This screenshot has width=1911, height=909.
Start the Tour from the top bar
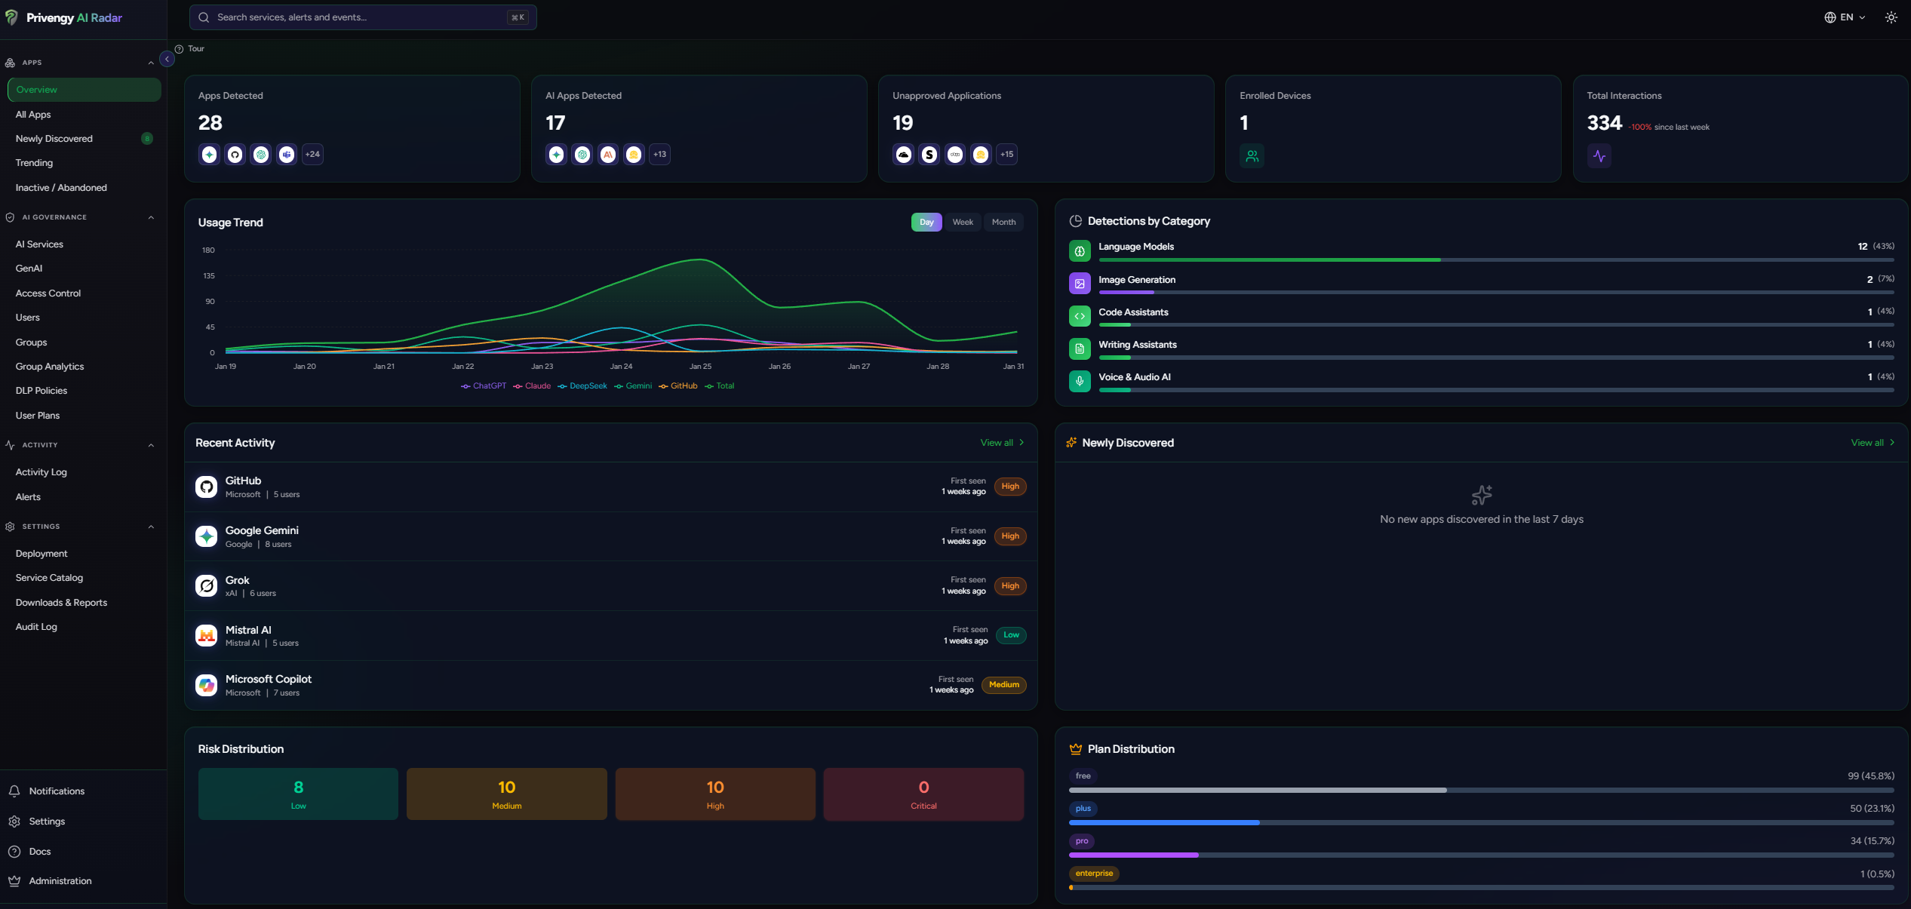(189, 48)
